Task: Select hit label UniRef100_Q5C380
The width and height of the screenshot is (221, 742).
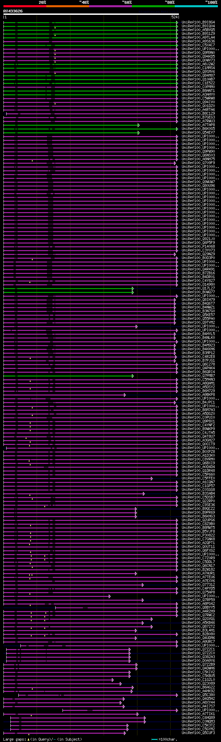Action: (198, 695)
